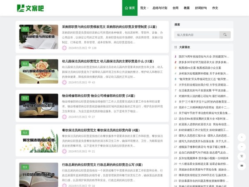This screenshot has width=249, height=187.
Task: Click the 行政总厨 article thumbnail
Action: 39,175
